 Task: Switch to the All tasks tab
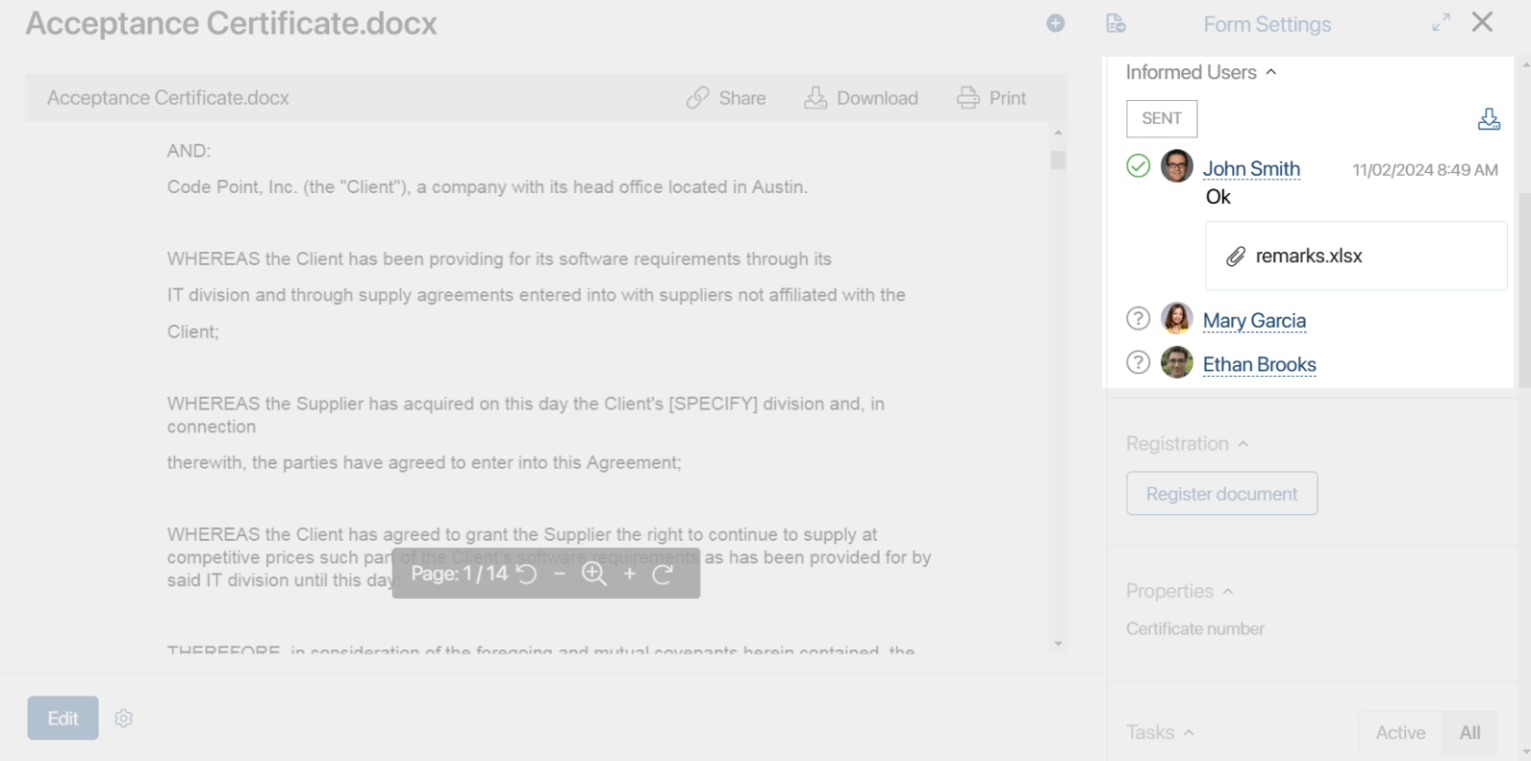[x=1469, y=733]
